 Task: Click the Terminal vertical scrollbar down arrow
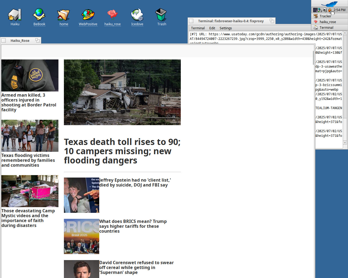tap(345, 143)
